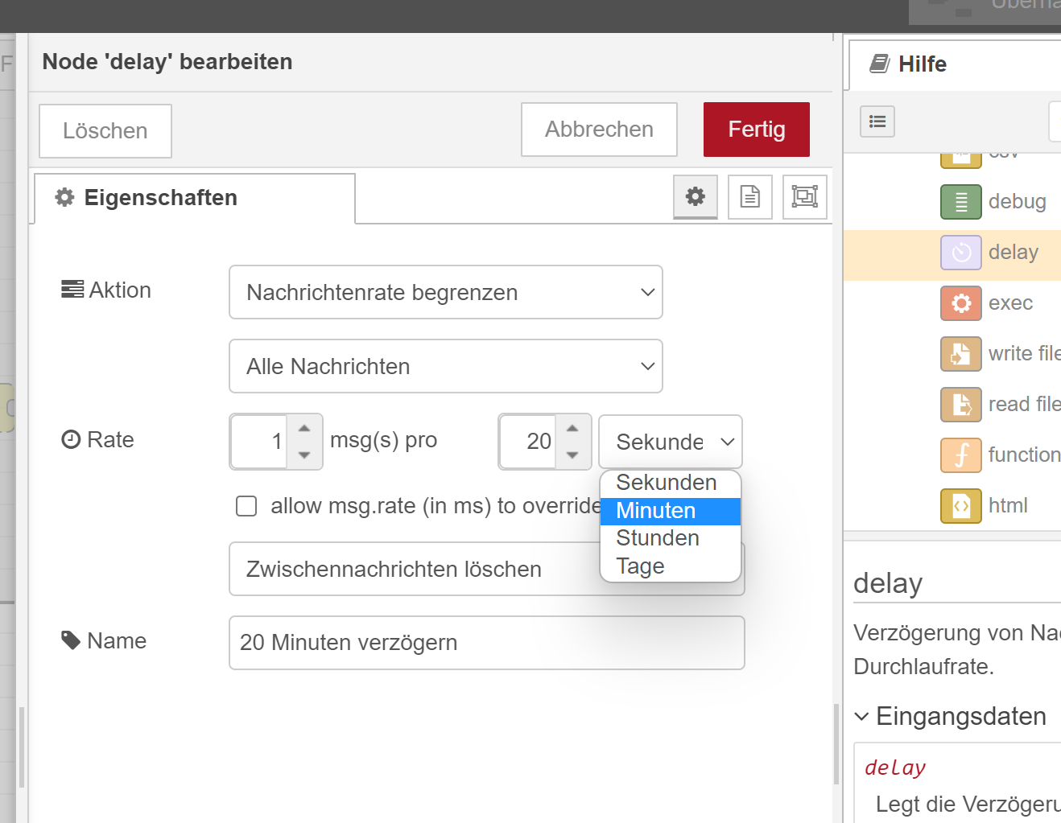Select the debug node icon in help list
1061x823 pixels.
(x=961, y=202)
